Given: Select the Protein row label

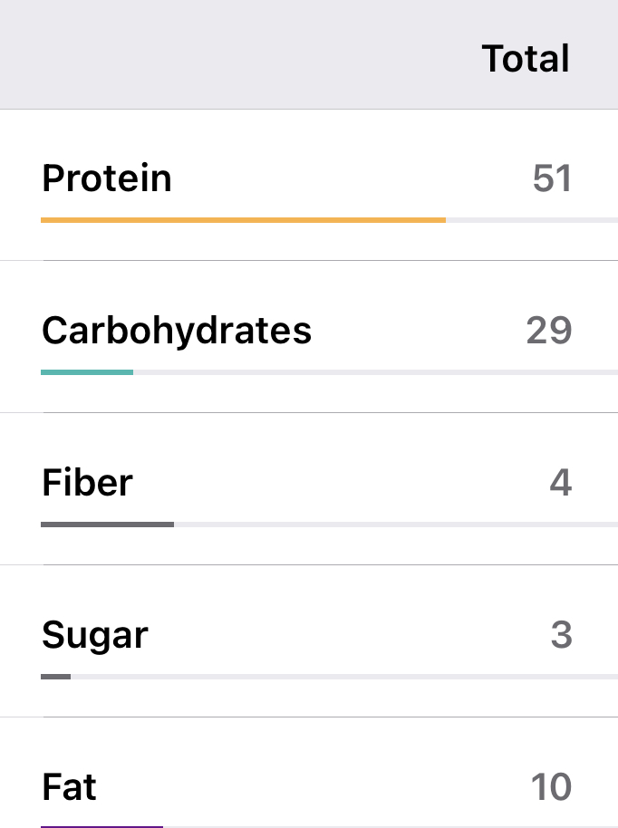Looking at the screenshot, I should coord(107,178).
